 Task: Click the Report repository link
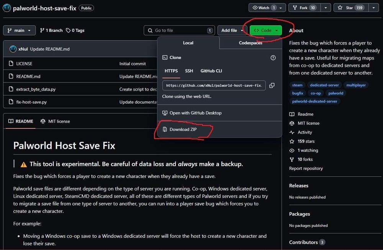click(x=306, y=168)
